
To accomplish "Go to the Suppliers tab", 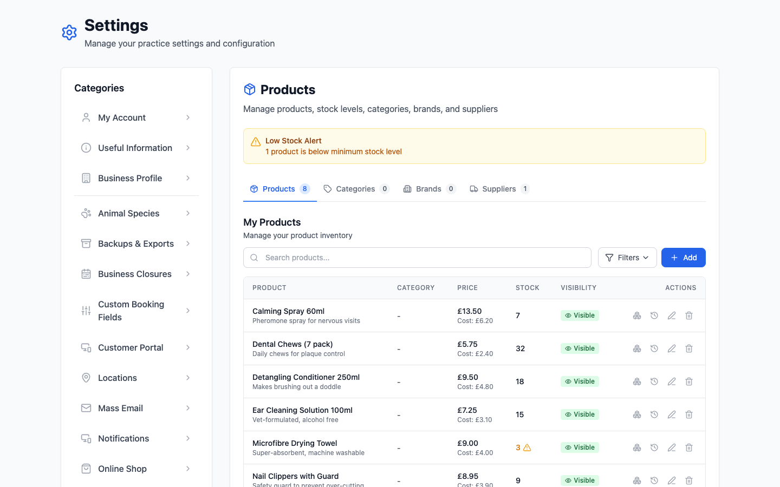I will (499, 189).
